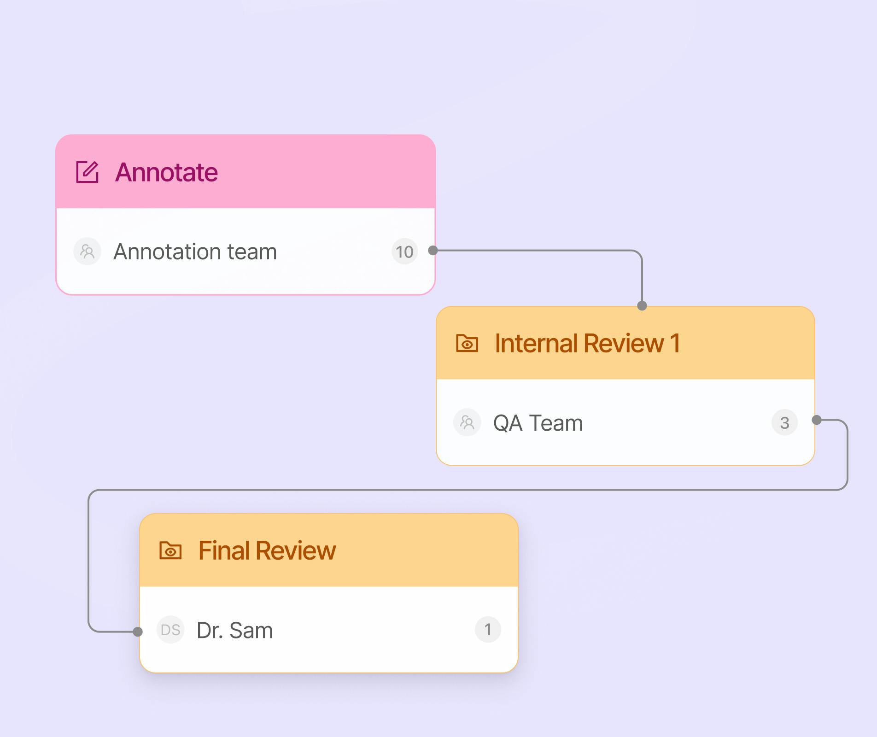Click the QA Team output connector dot
Image resolution: width=877 pixels, height=737 pixels.
point(817,420)
